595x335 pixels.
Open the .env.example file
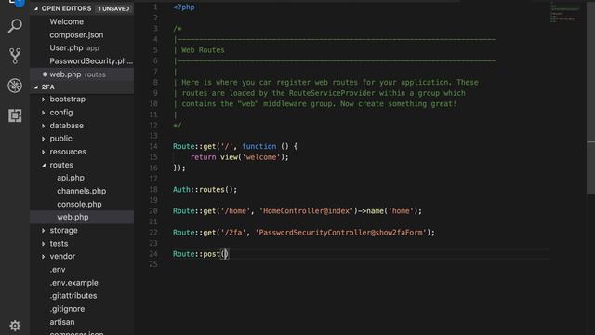pos(73,283)
